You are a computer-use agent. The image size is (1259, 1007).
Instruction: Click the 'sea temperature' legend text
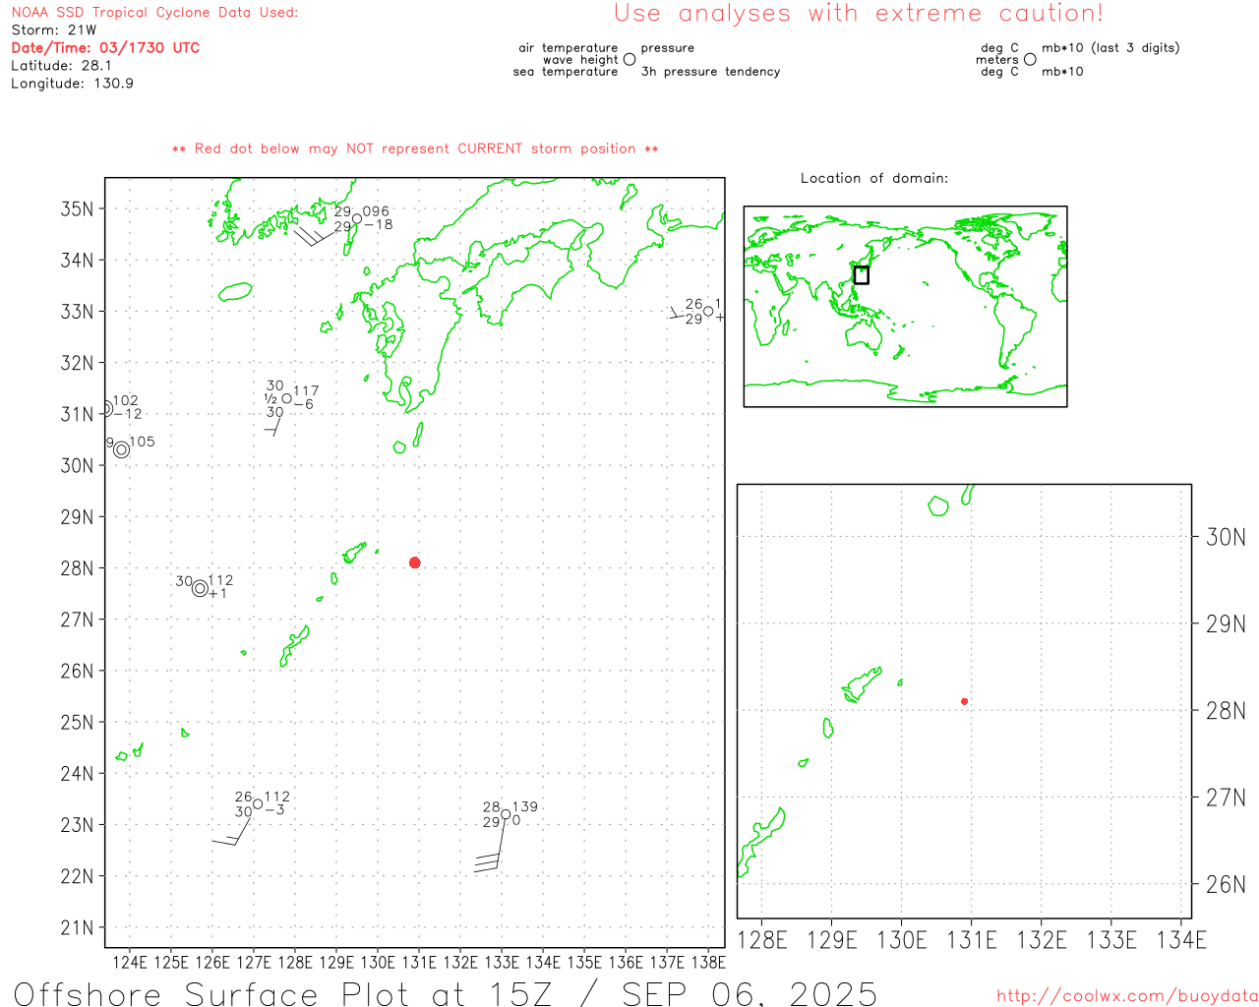(566, 72)
